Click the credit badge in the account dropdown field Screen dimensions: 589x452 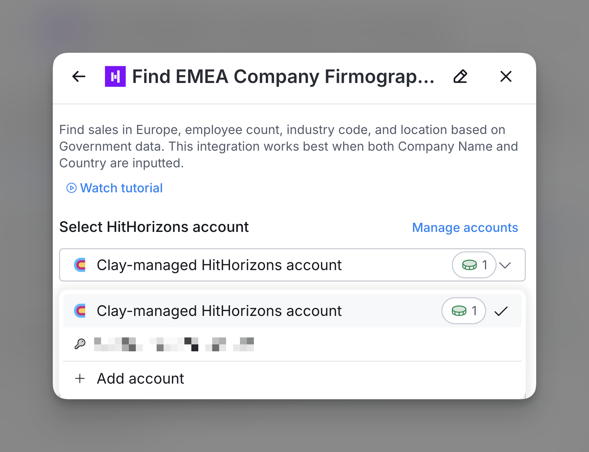474,265
